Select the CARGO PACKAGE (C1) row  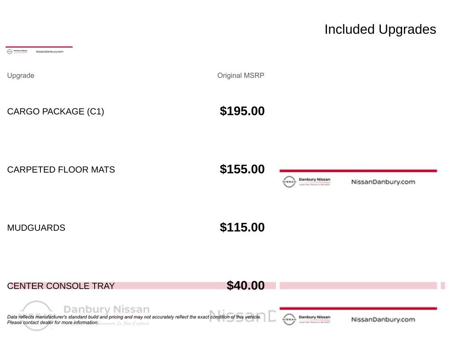click(136, 111)
